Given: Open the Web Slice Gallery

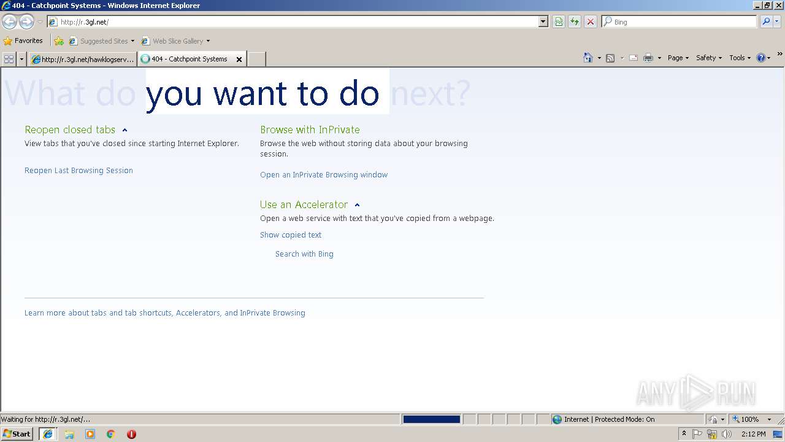Looking at the screenshot, I should click(x=175, y=41).
